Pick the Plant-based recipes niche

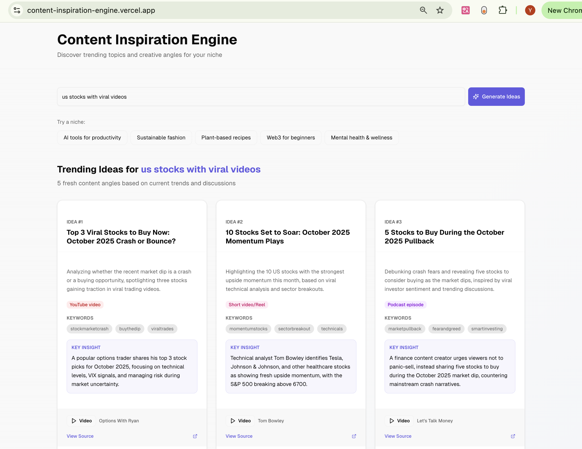(226, 138)
